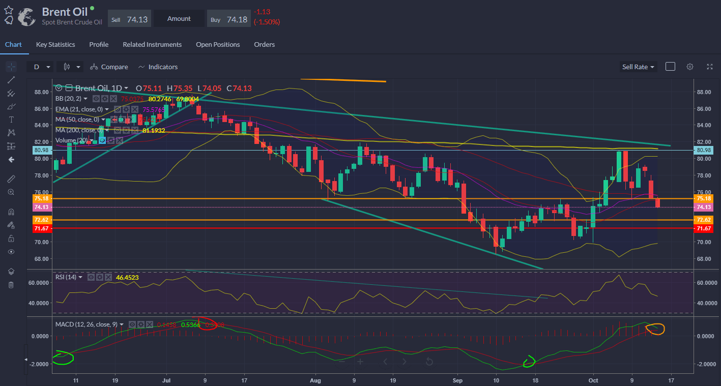Open the chart settings gear
Image resolution: width=721 pixels, height=386 pixels.
click(690, 67)
